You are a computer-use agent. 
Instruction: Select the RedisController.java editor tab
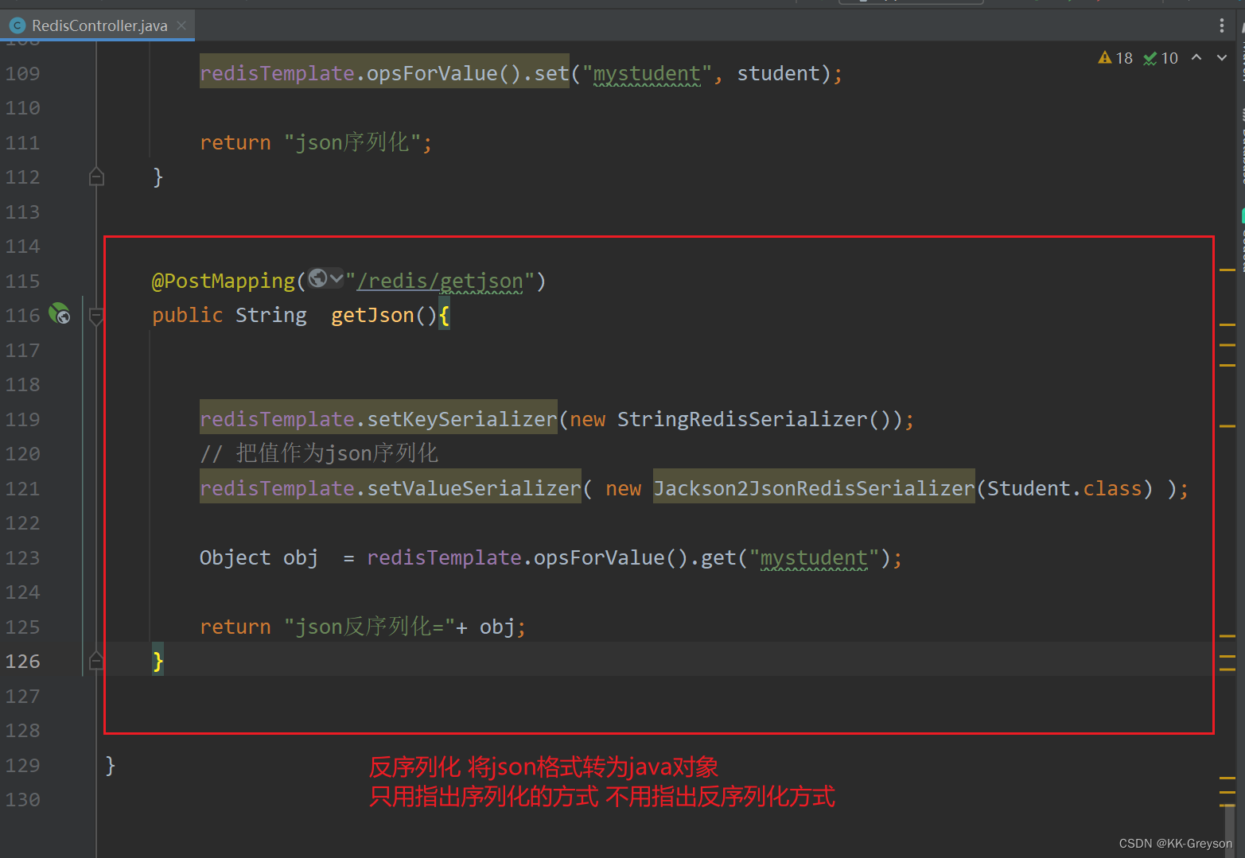click(99, 25)
